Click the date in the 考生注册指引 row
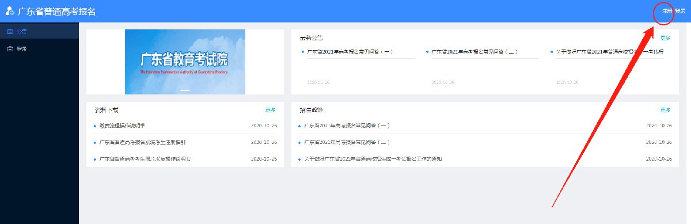691x224 pixels. pos(264,142)
